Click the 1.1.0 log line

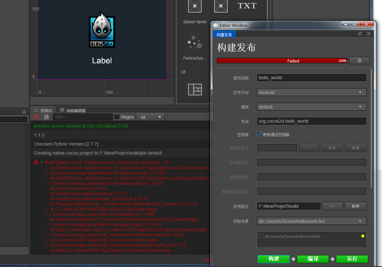point(39,135)
